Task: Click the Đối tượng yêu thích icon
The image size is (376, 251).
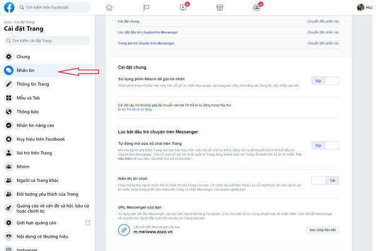Action: pos(9,194)
